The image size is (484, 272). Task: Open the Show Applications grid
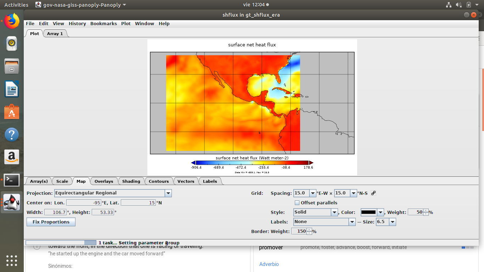pos(12,260)
